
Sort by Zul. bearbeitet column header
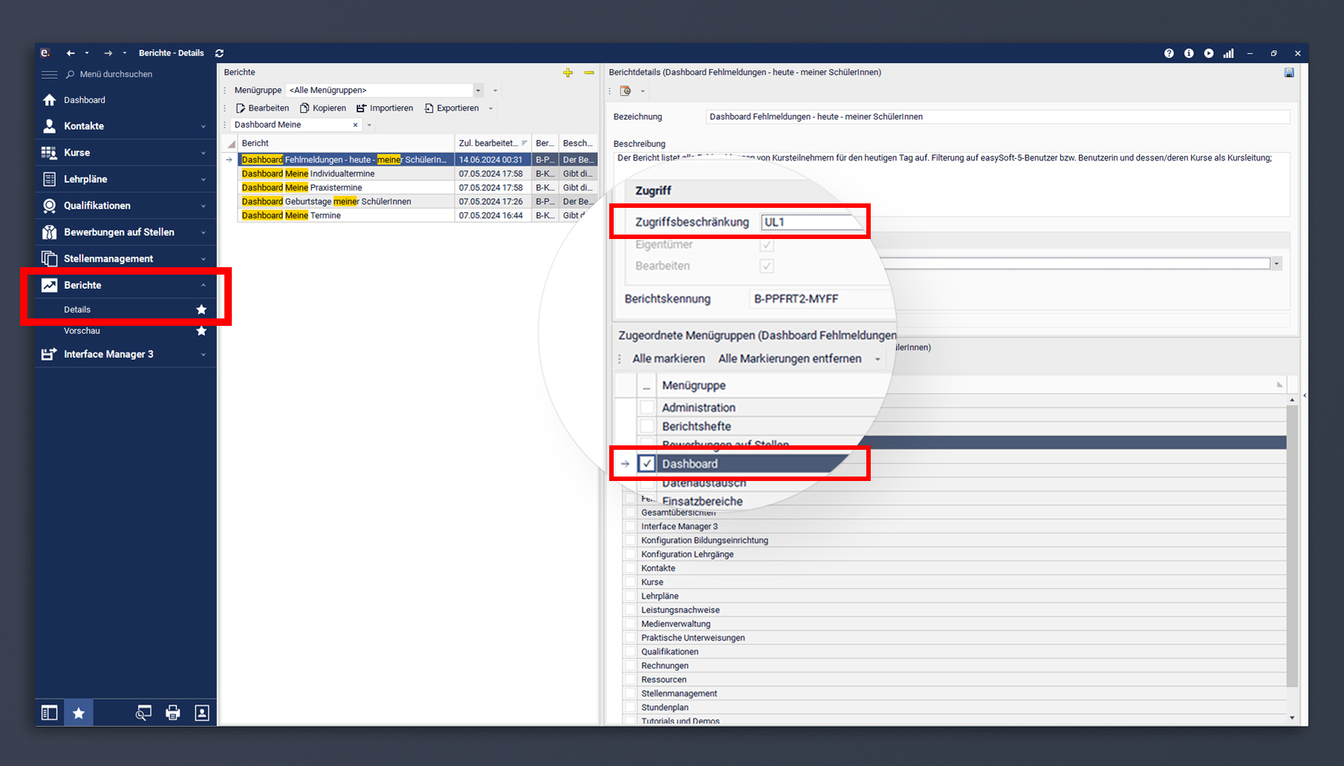[493, 143]
